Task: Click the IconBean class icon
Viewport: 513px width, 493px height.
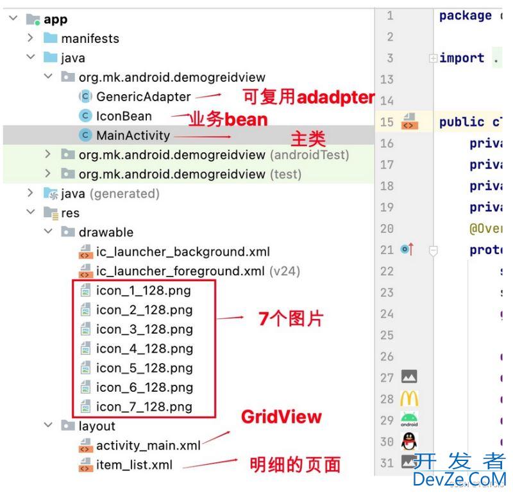Action: point(85,116)
